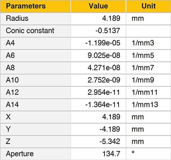
Task: Click the A10 value 2.752e-09
Action: (104, 80)
